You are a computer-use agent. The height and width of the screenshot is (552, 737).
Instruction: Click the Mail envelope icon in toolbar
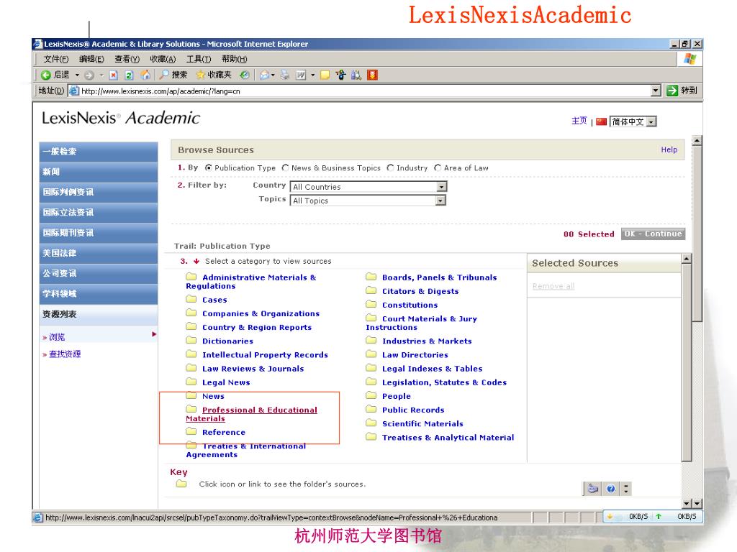pos(265,75)
